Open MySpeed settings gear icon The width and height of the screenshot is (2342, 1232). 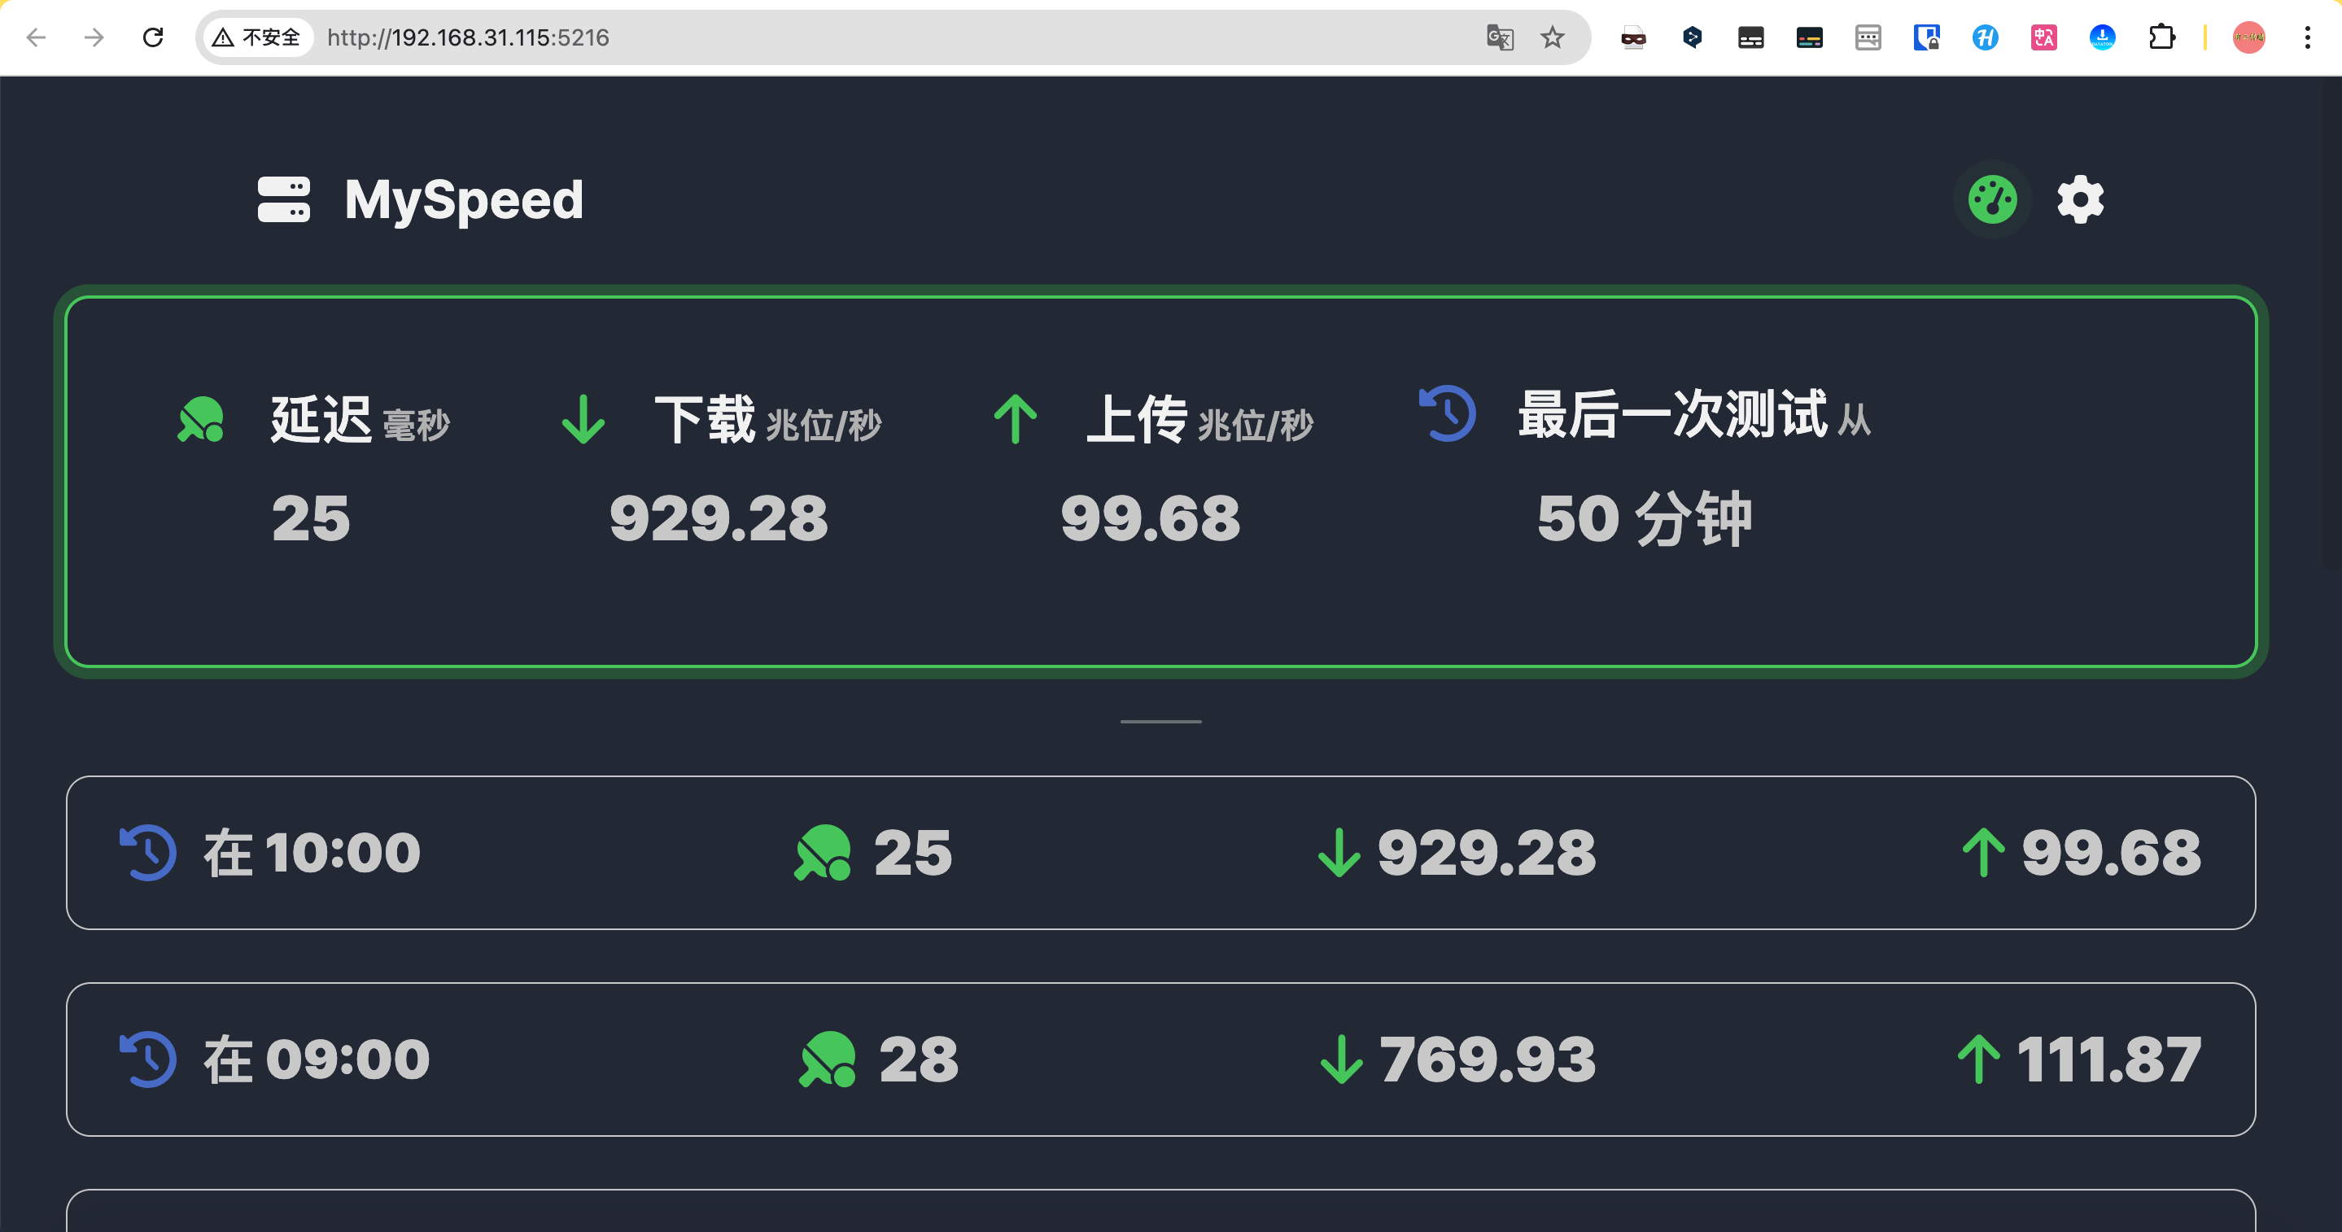click(x=2080, y=199)
